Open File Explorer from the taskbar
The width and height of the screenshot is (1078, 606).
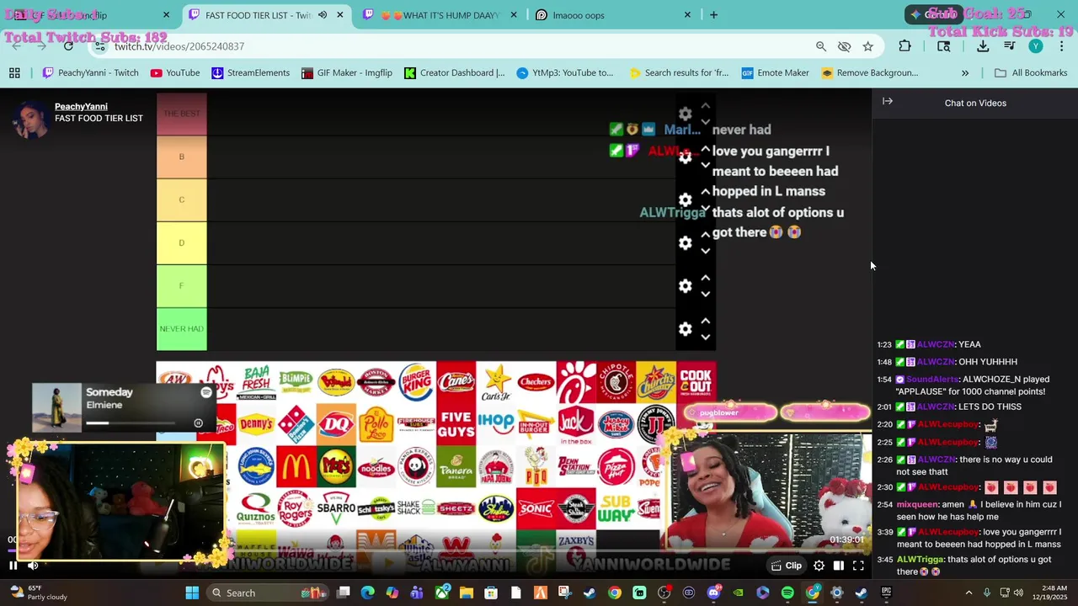[467, 593]
